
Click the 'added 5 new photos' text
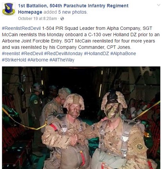[x=66, y=12]
